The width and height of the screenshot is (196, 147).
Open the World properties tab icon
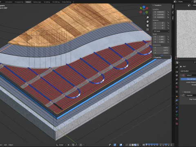click(177, 87)
